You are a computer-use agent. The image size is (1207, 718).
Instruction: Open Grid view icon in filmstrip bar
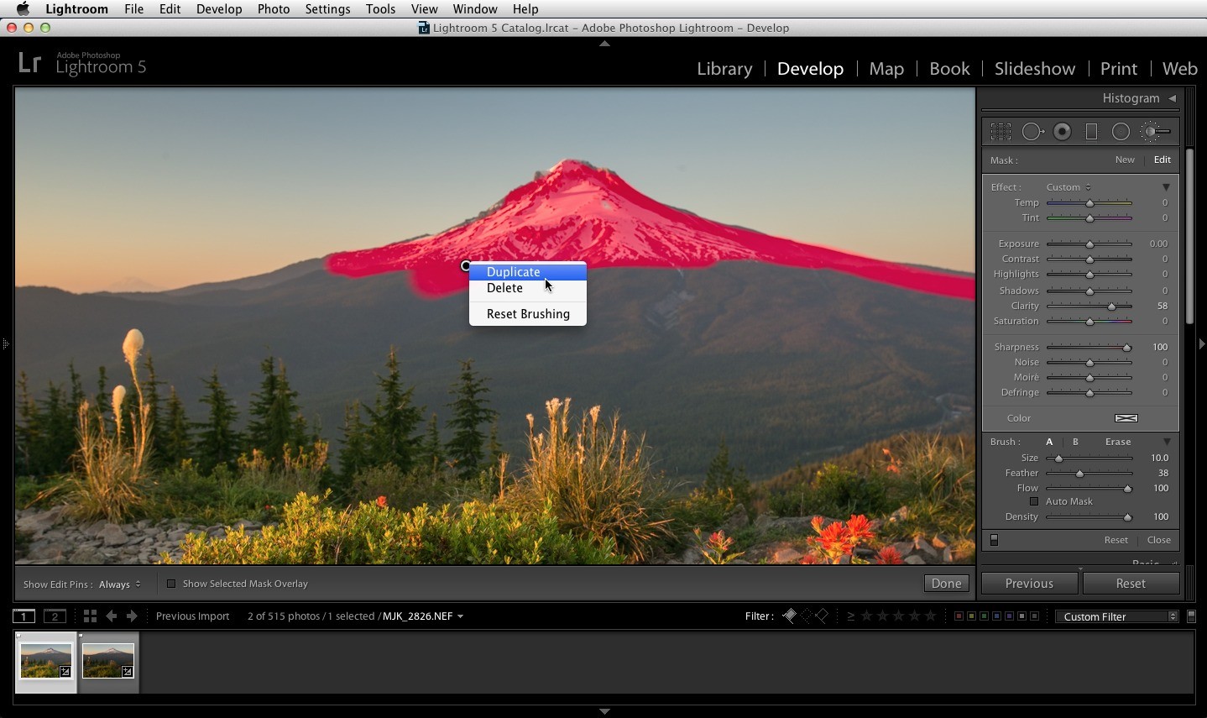(90, 616)
